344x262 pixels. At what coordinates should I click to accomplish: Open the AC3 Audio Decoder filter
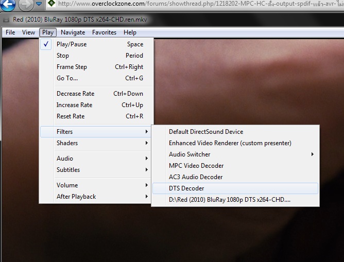235,177
